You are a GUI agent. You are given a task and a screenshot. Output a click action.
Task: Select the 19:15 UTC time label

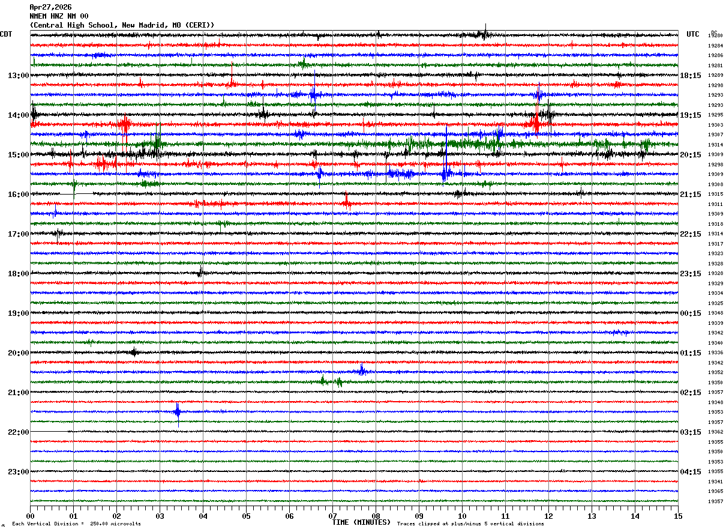(x=690, y=115)
